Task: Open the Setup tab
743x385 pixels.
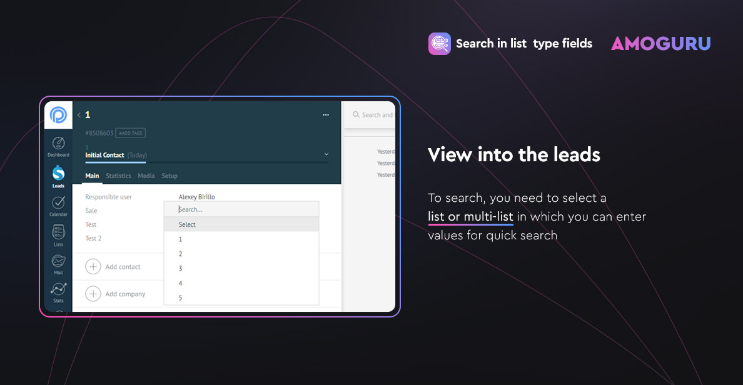Action: click(x=169, y=176)
